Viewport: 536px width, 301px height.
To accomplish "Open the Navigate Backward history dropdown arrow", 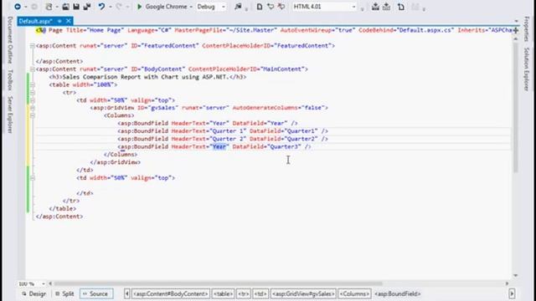I will click(x=25, y=7).
